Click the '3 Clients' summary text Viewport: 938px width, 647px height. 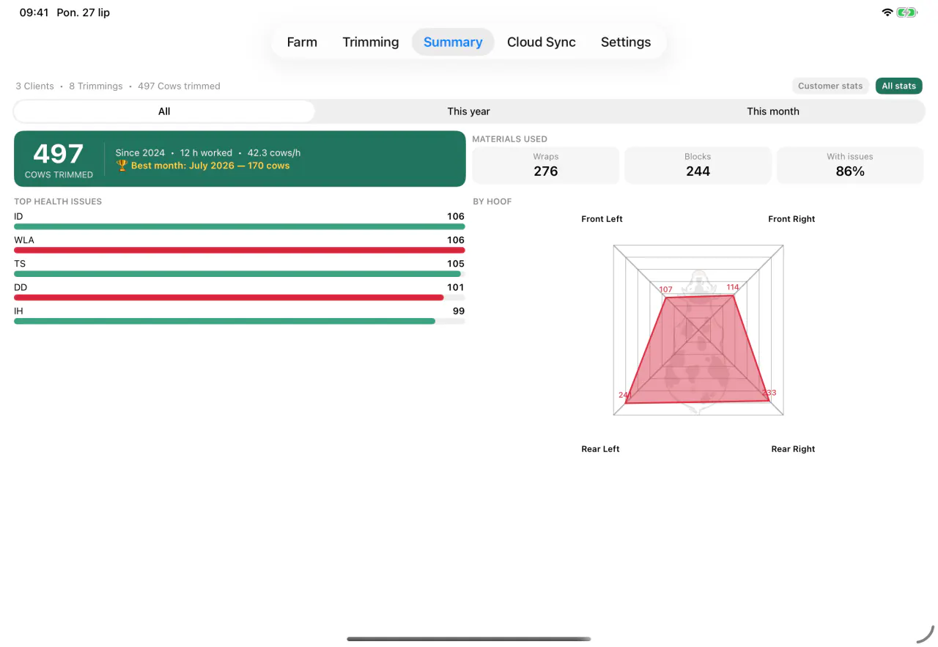coord(34,86)
